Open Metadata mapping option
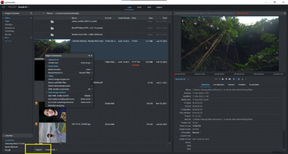This screenshot has height=154, width=288. [56, 106]
